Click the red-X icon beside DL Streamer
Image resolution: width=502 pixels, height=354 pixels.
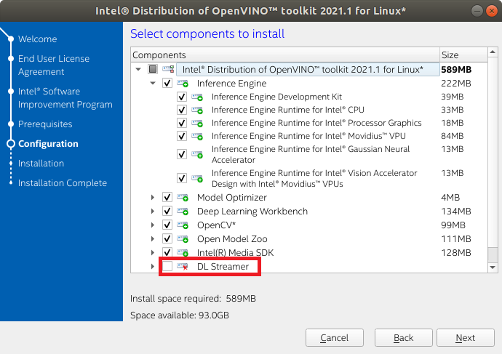[x=183, y=267]
